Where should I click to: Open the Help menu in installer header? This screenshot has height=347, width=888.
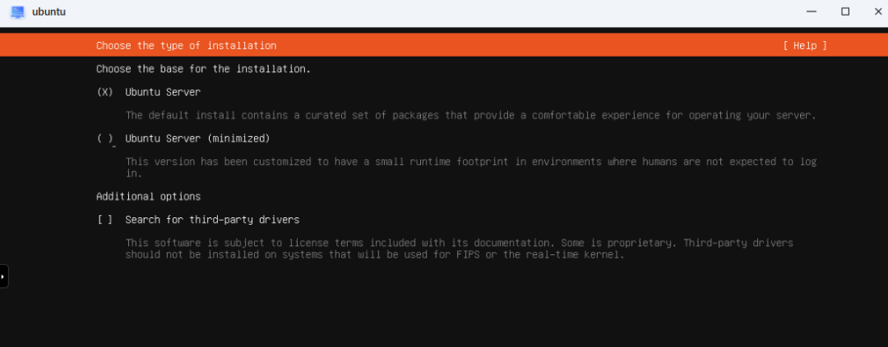[805, 46]
